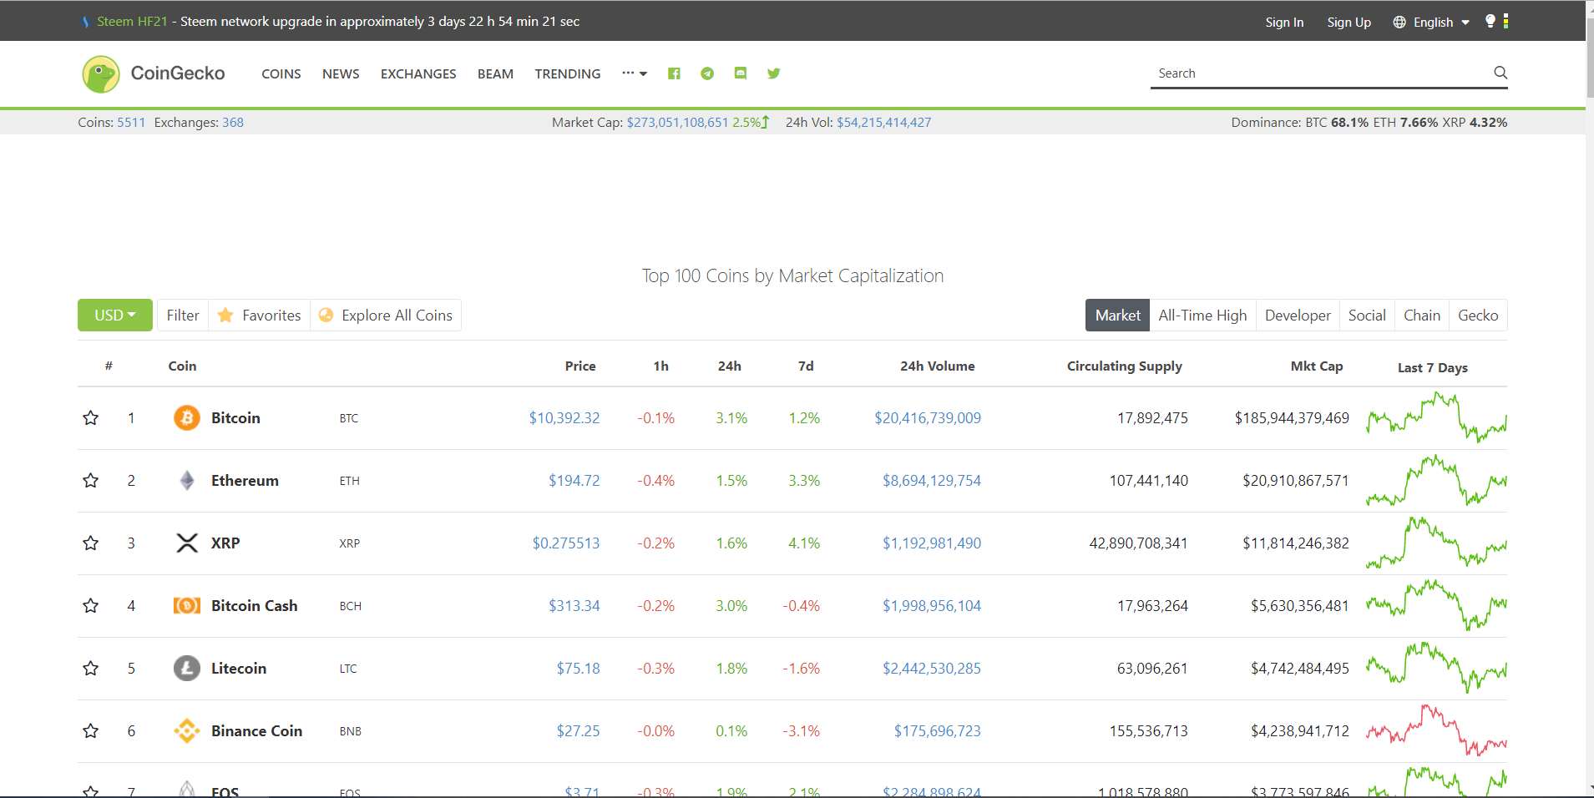The image size is (1594, 798).
Task: Click 24h Vol value $54,215,414,427
Action: coord(884,123)
